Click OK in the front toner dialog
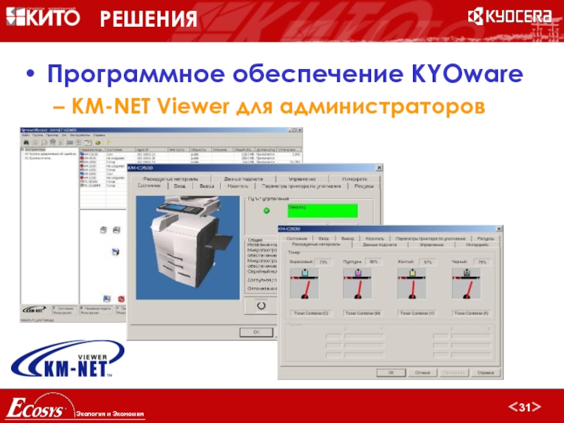564x423 pixels. click(x=391, y=373)
